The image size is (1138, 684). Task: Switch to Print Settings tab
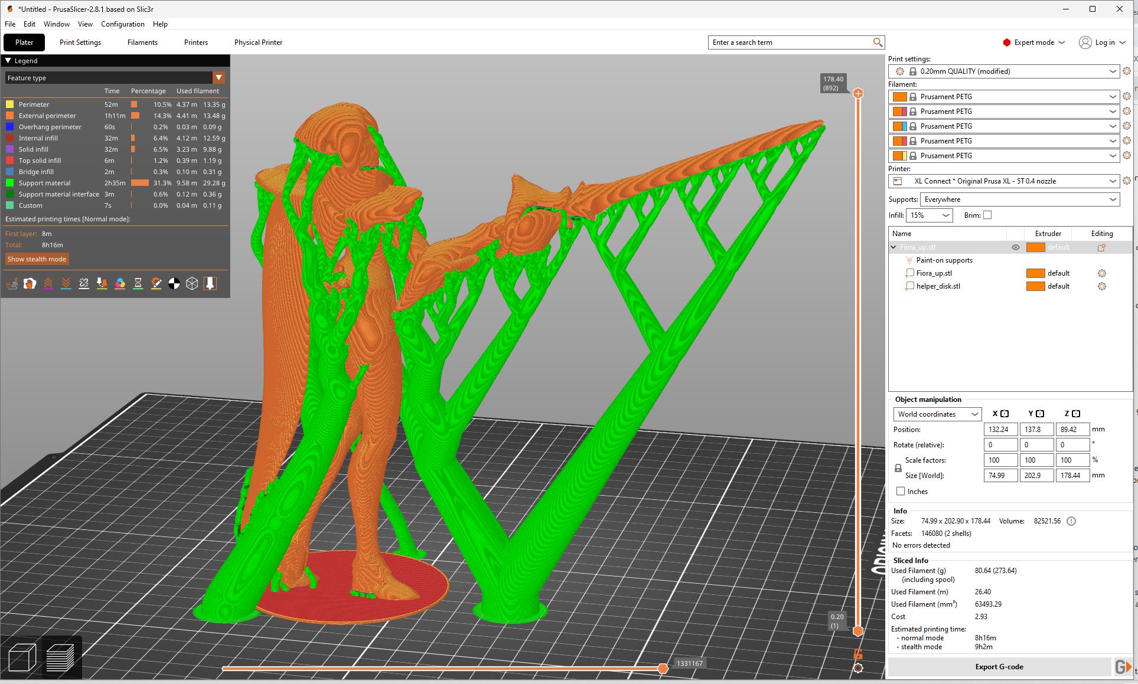click(x=80, y=42)
